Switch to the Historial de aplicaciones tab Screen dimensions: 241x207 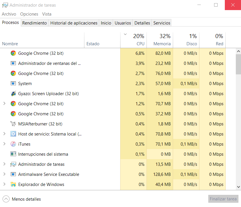(74, 23)
